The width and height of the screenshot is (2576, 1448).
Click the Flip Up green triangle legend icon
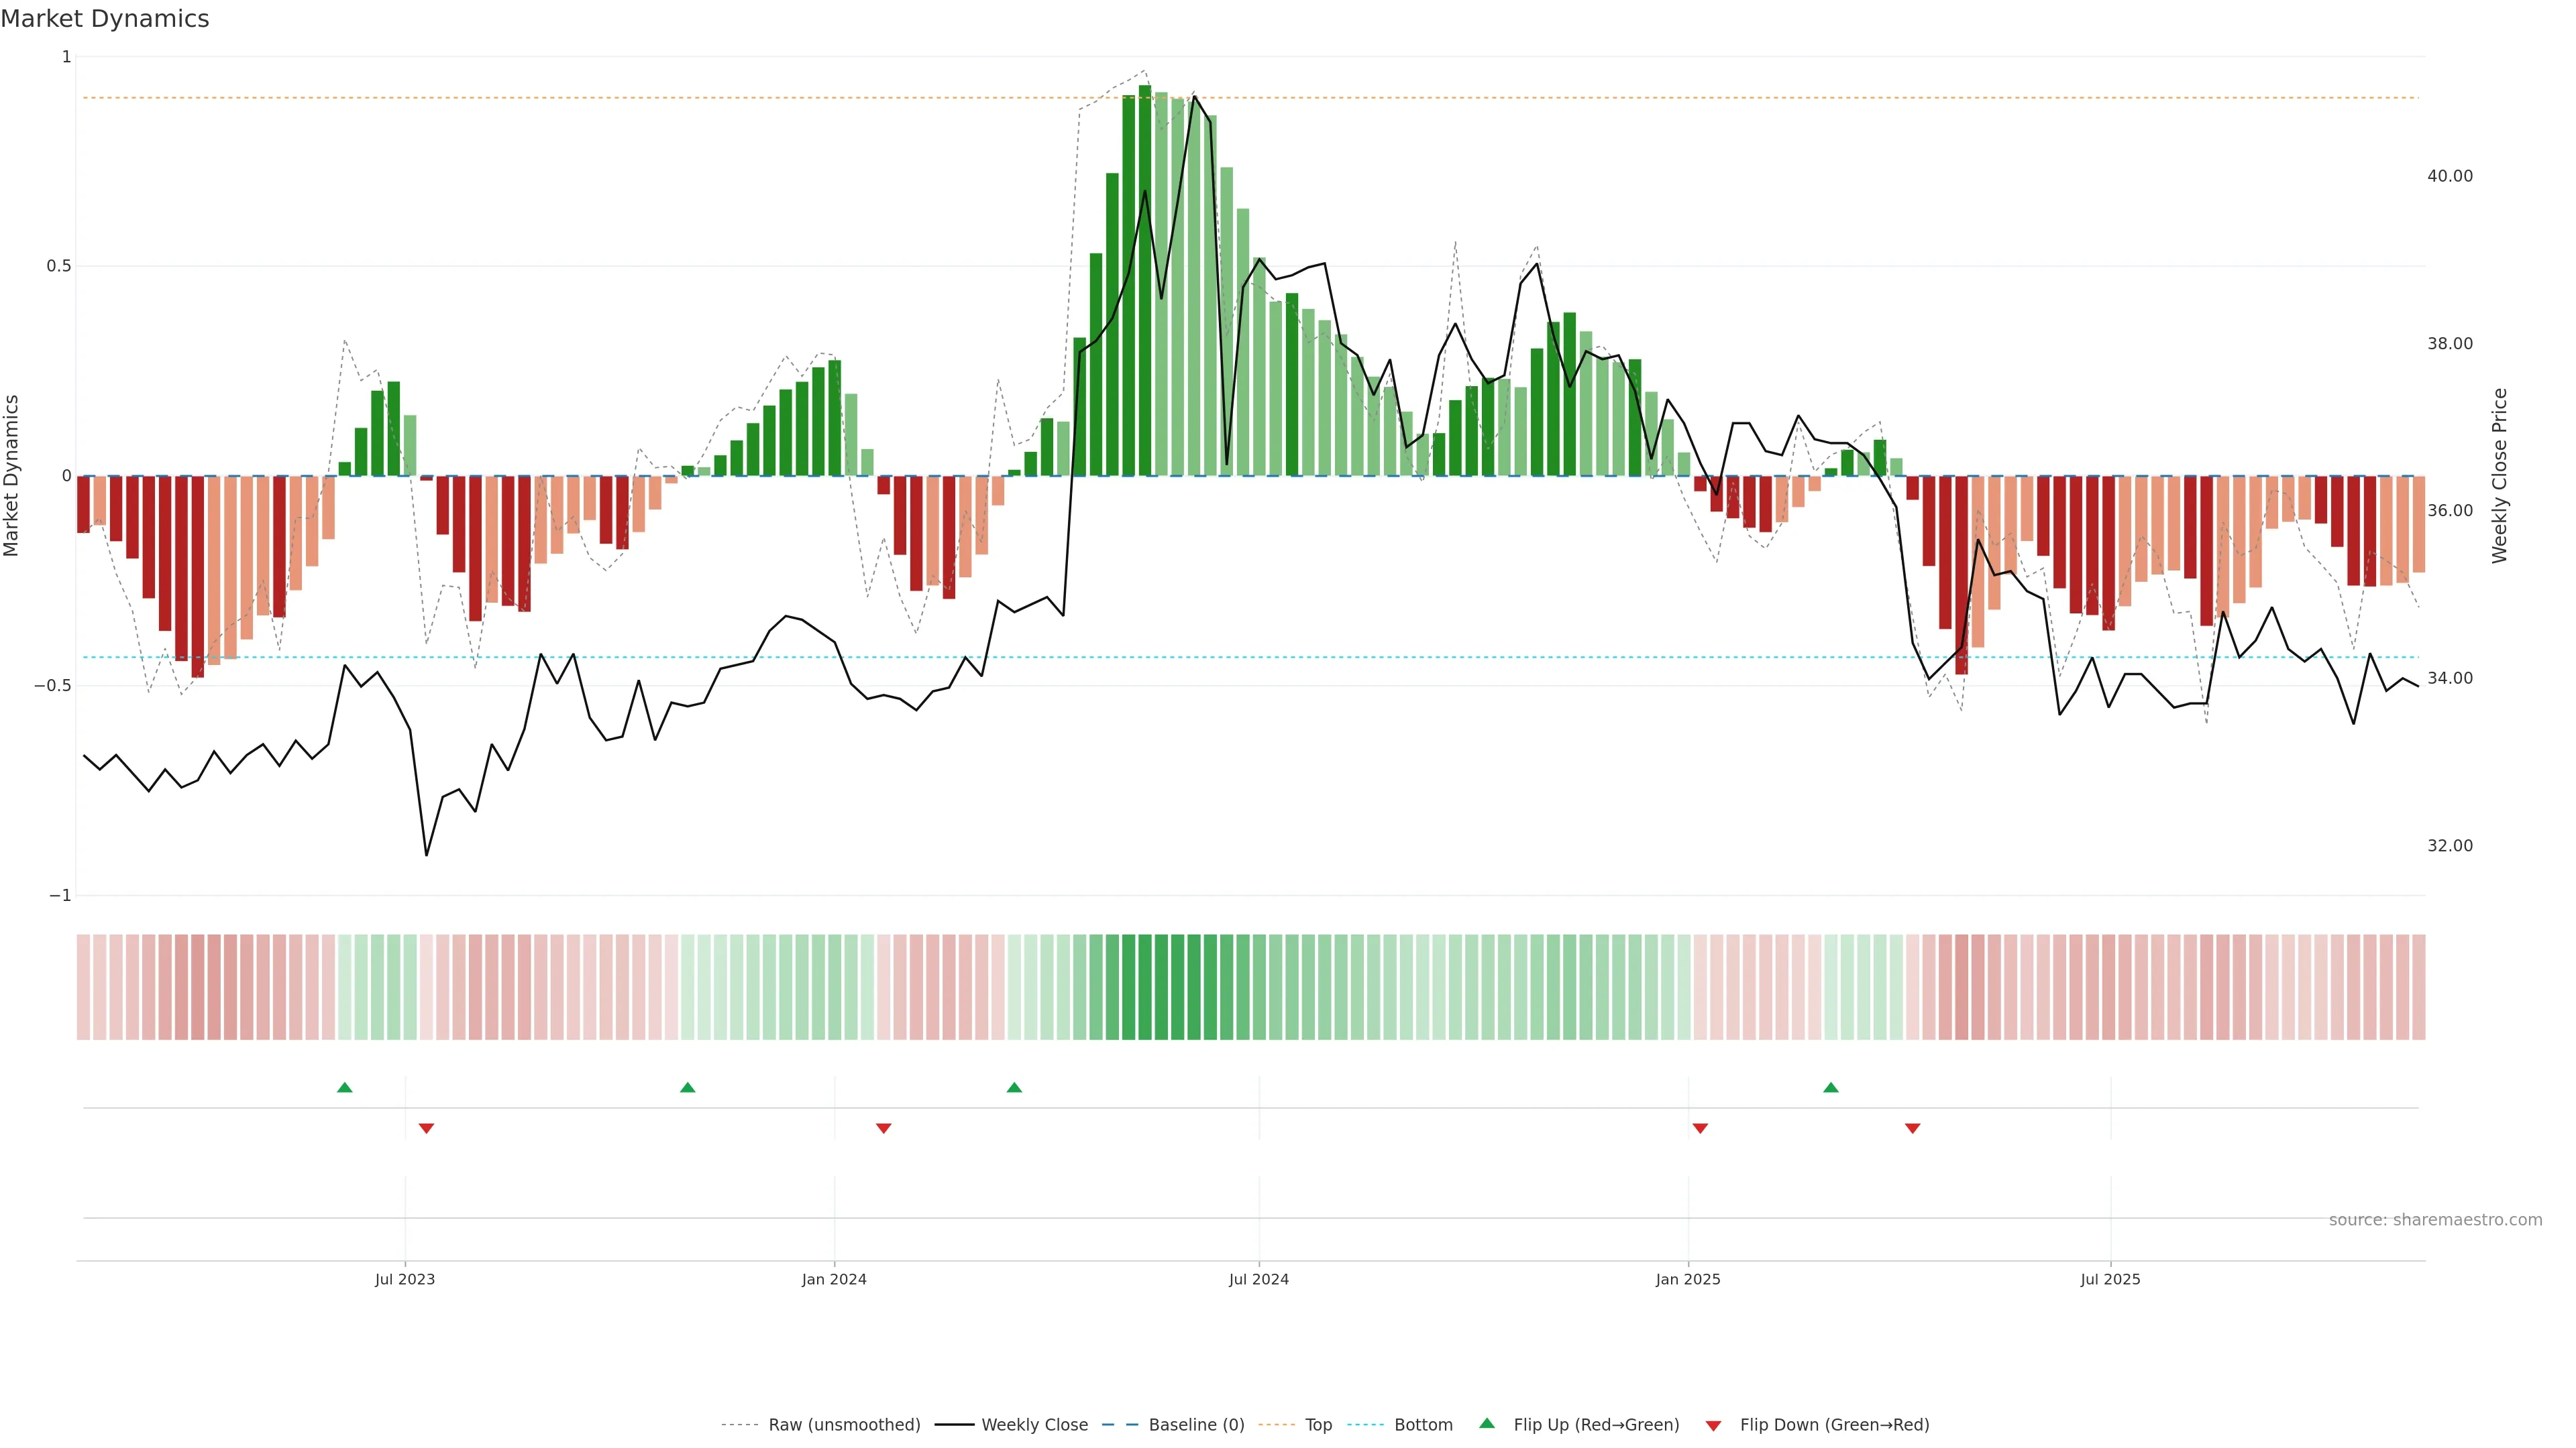tap(1486, 1423)
